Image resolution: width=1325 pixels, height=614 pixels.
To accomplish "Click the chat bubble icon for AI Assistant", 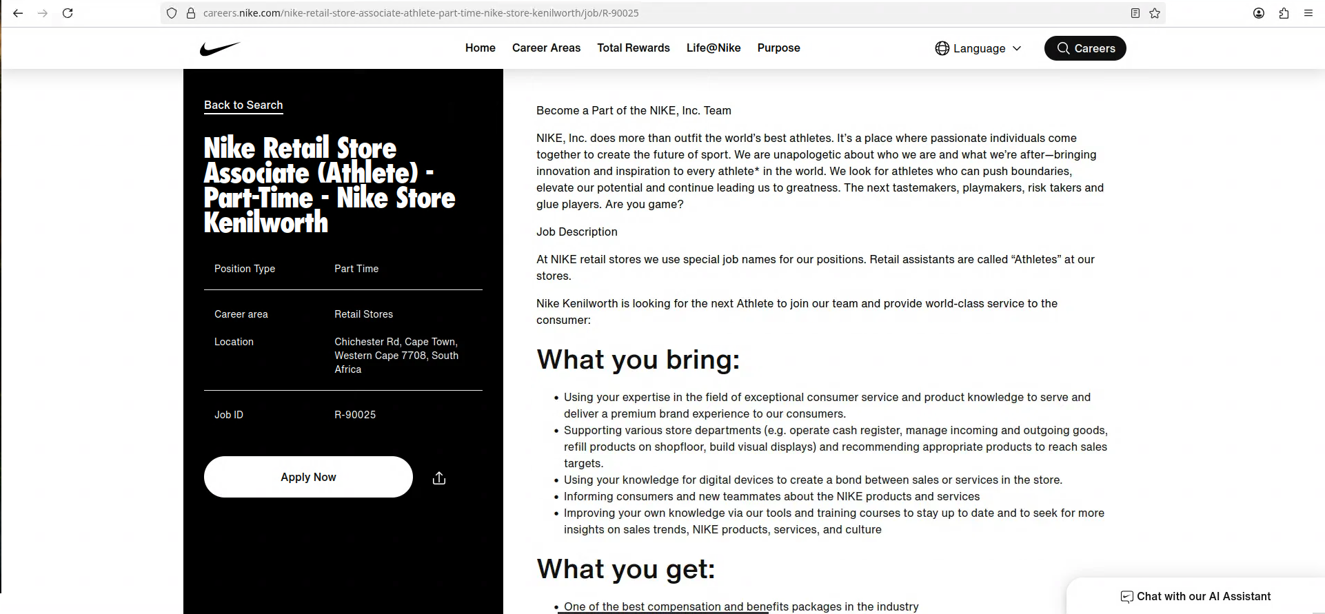I will click(x=1126, y=597).
